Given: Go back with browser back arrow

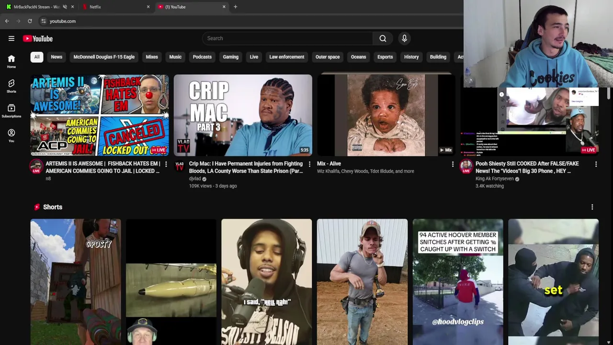Looking at the screenshot, I should [7, 21].
